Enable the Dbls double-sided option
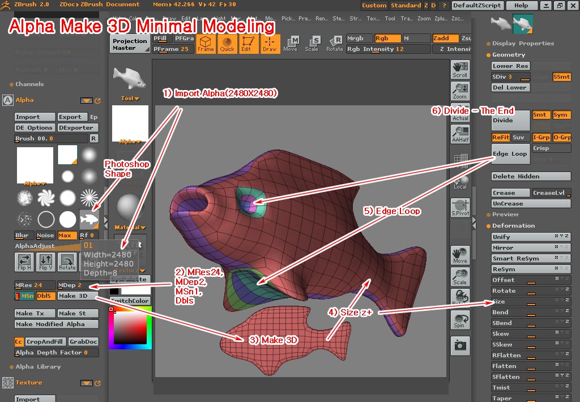Viewport: 580px width, 402px height. point(45,296)
